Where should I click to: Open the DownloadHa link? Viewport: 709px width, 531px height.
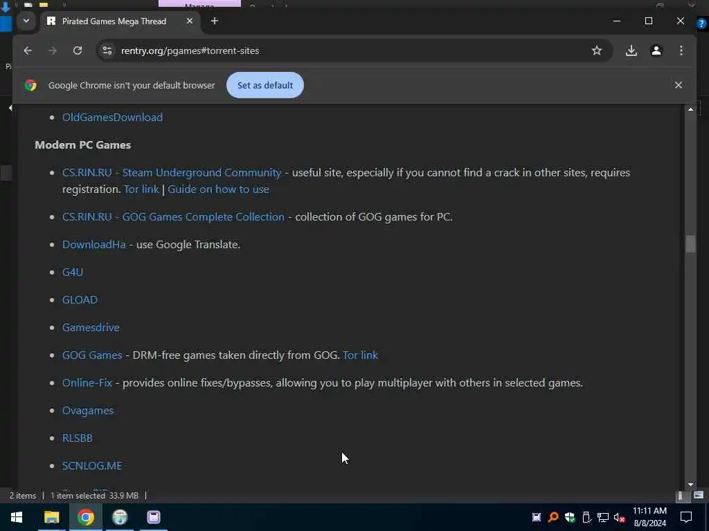point(93,244)
